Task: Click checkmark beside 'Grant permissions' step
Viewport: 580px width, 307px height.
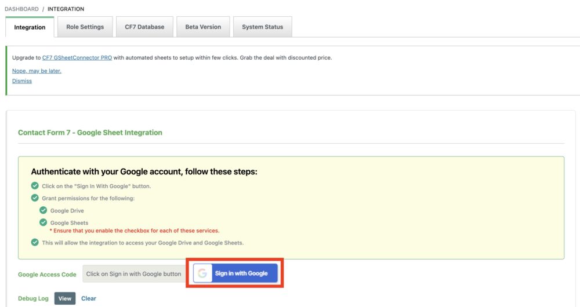Action: coord(35,198)
